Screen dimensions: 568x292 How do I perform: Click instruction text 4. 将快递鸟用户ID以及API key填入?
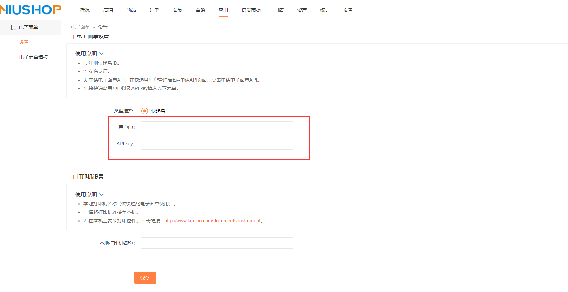pyautogui.click(x=131, y=89)
